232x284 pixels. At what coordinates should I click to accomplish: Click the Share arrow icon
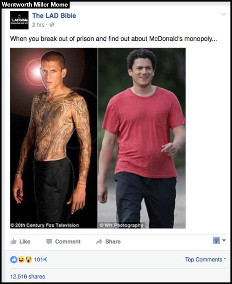[x=99, y=241]
